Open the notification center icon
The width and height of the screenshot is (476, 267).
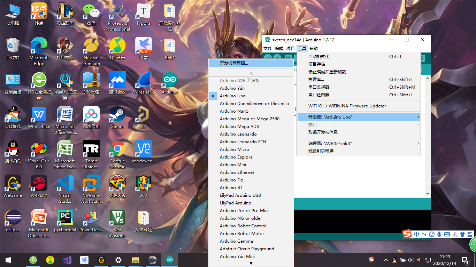click(465, 260)
